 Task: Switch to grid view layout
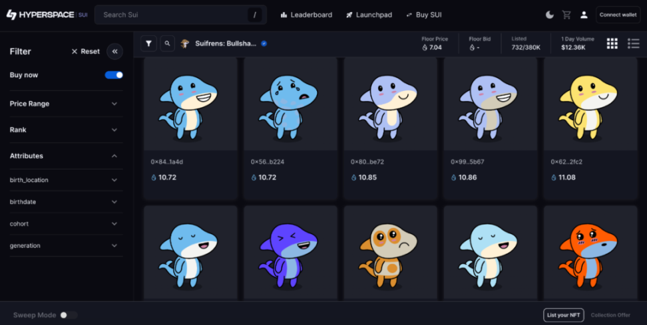point(612,44)
